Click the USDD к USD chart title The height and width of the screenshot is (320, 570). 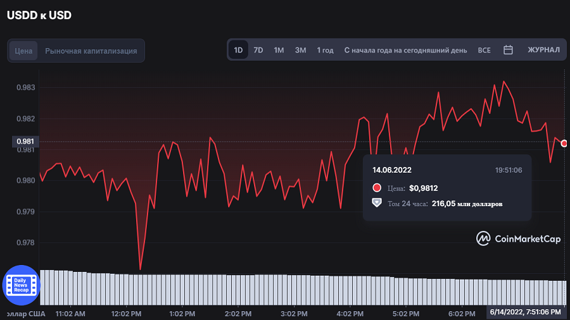coord(39,15)
